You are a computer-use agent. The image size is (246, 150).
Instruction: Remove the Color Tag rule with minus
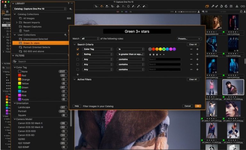[x=191, y=49]
